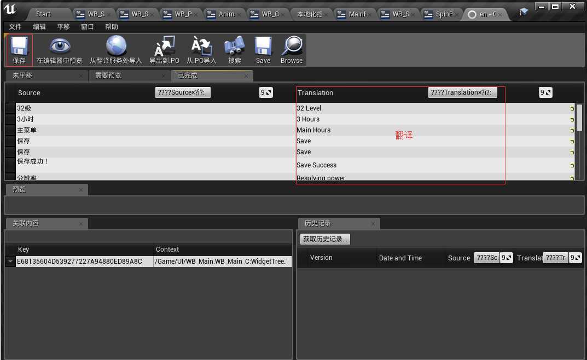Open the 帮助 menu

tap(112, 27)
